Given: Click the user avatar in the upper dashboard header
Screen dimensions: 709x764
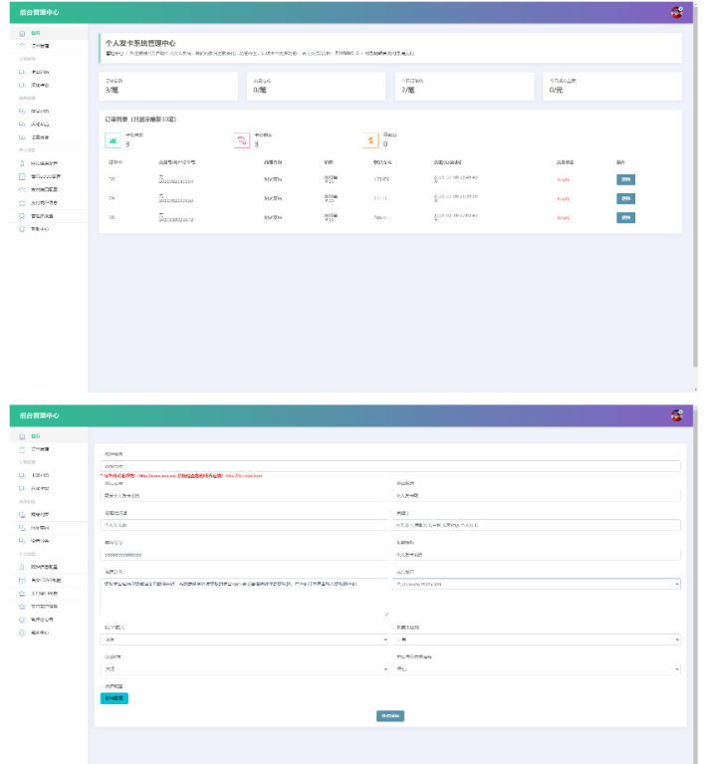Looking at the screenshot, I should click(676, 12).
